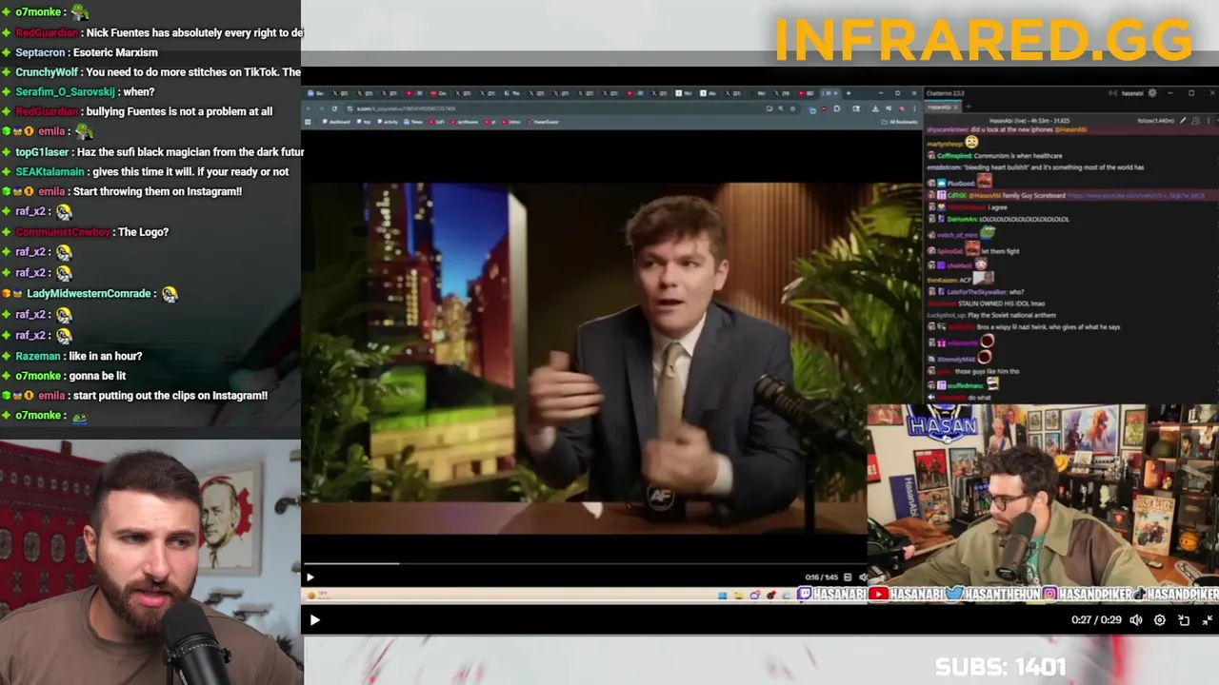Toggle captions on the embedded video
The width and height of the screenshot is (1219, 685).
pos(848,577)
